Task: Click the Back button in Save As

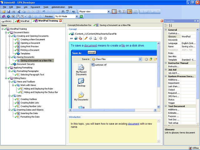Action: [x=146, y=59]
